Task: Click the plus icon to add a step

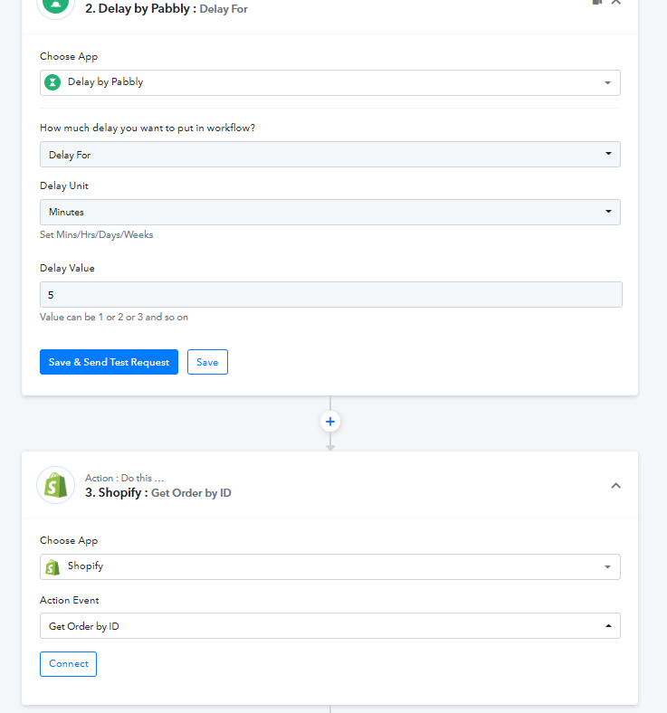Action: tap(330, 422)
